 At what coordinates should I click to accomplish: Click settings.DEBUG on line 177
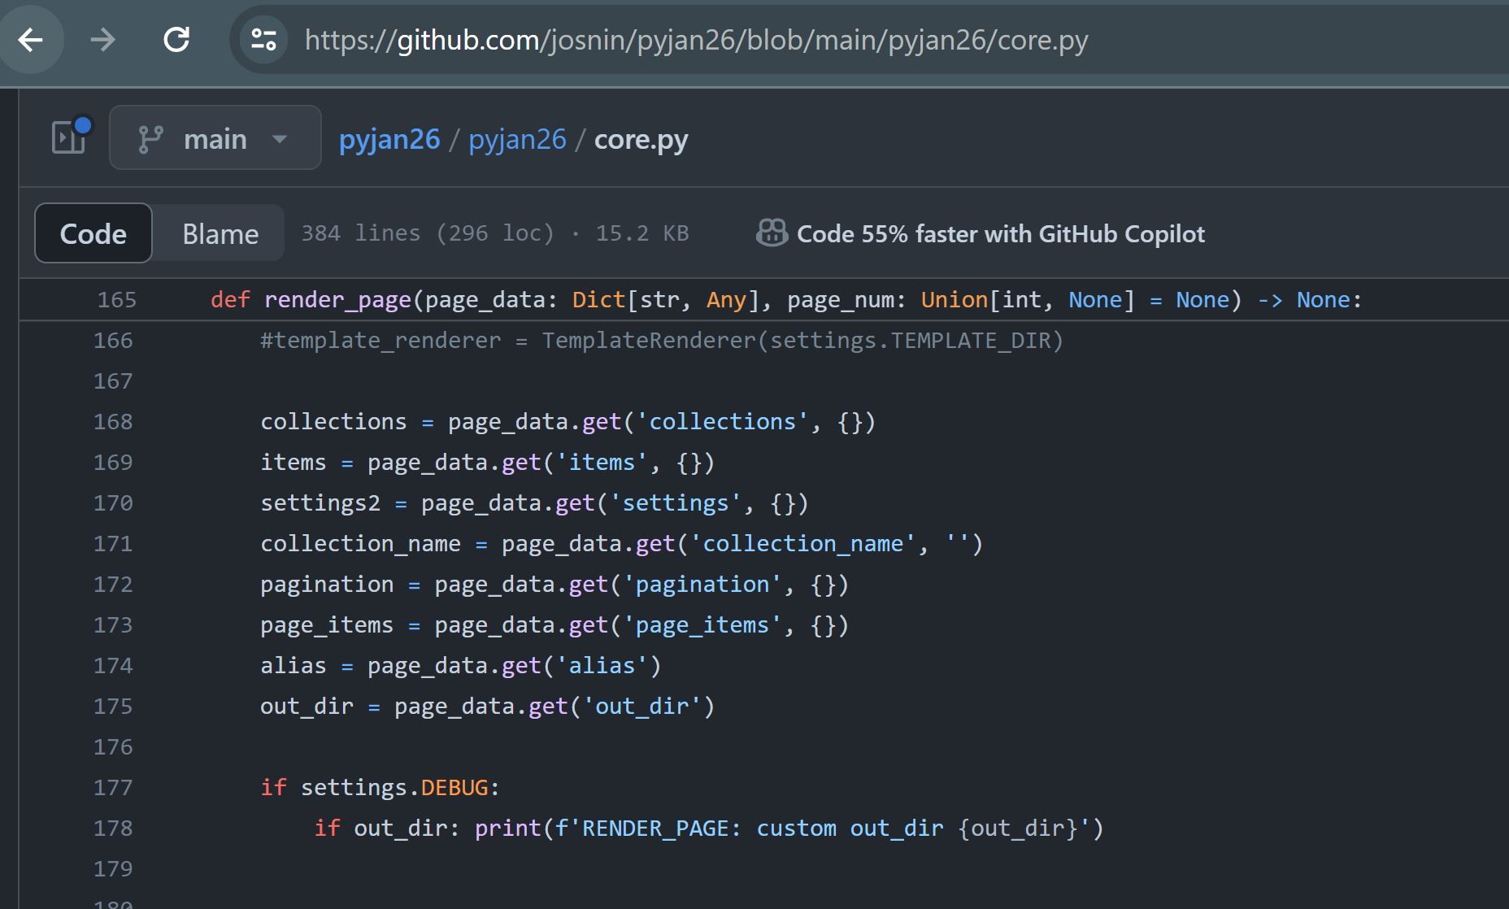[x=394, y=788]
